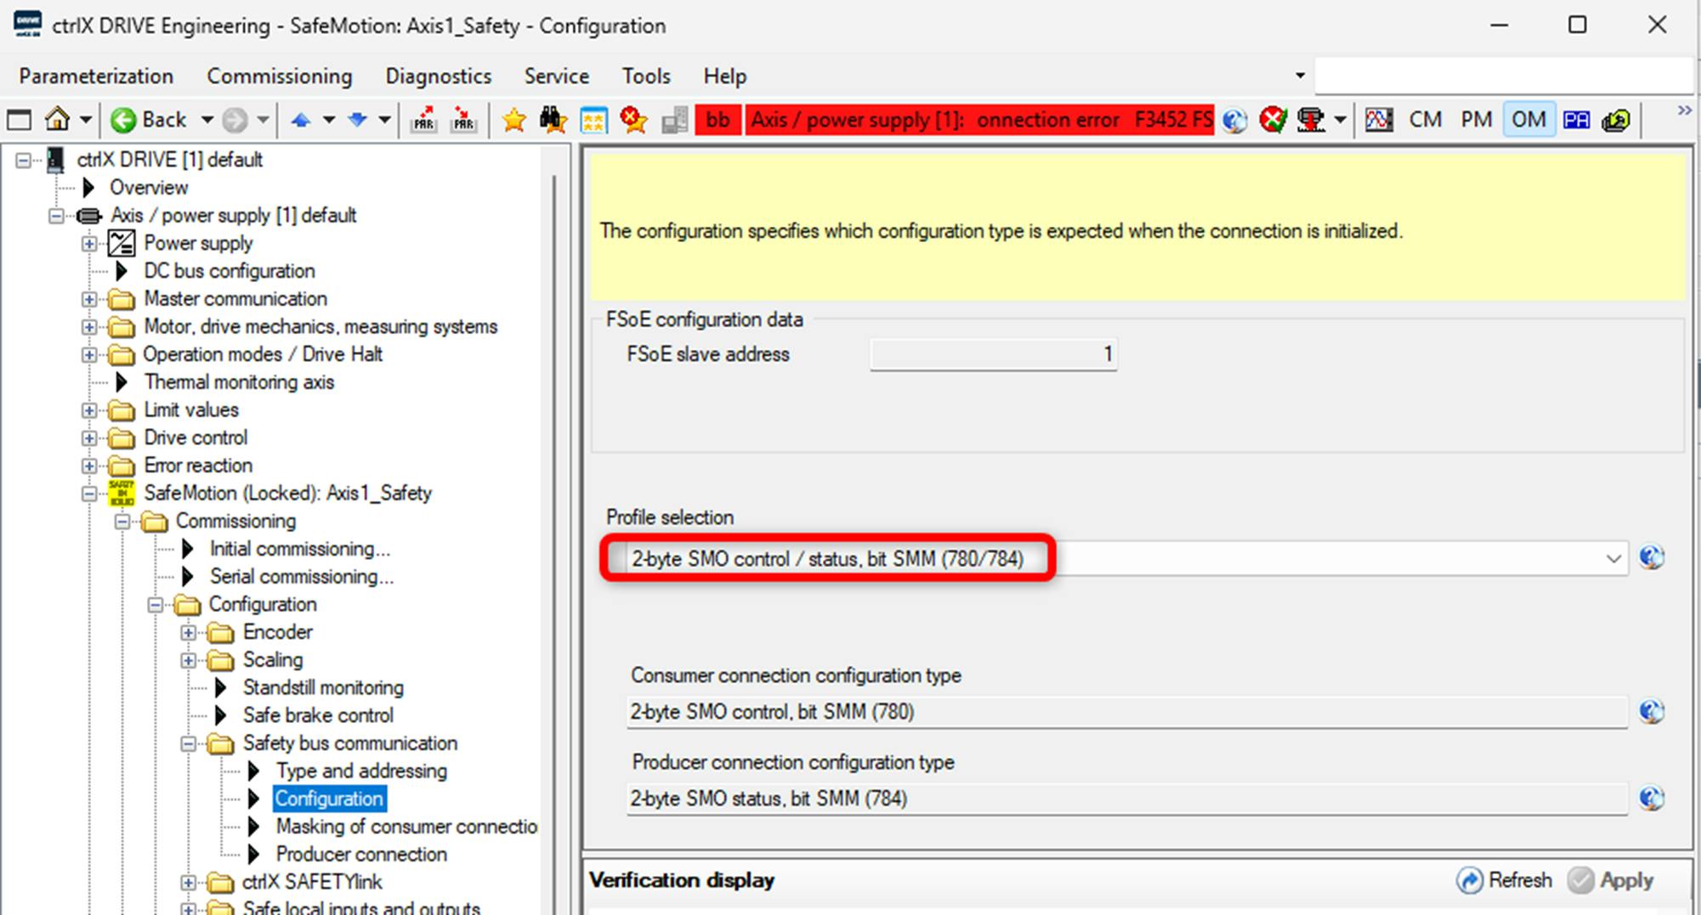Click the FSoE slave address field
Screen dimensions: 1701x915
(x=993, y=354)
